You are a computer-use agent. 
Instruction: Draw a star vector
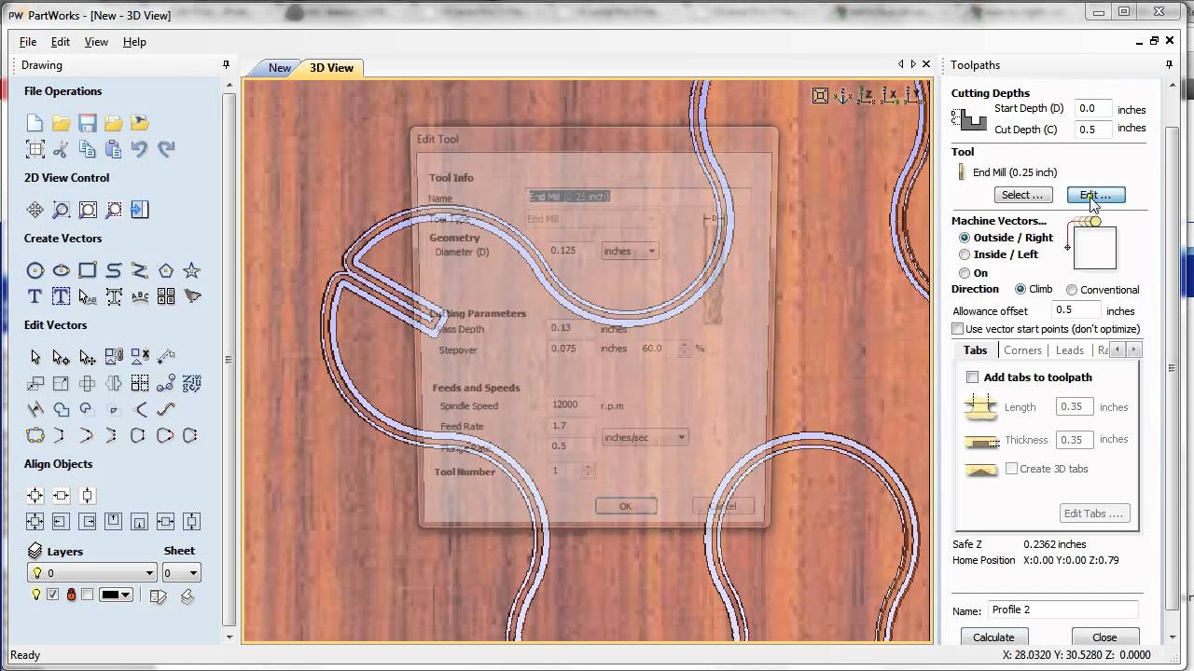191,270
